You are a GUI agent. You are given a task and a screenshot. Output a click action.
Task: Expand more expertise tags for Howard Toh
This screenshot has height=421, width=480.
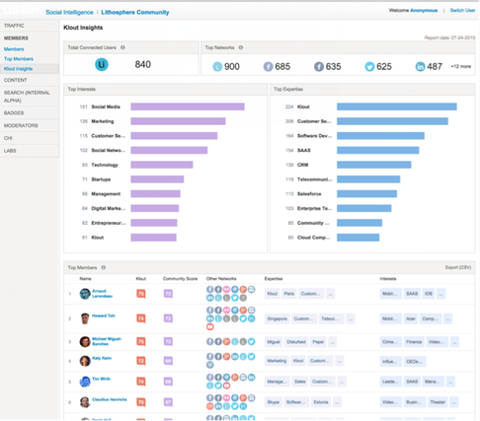[x=351, y=318]
